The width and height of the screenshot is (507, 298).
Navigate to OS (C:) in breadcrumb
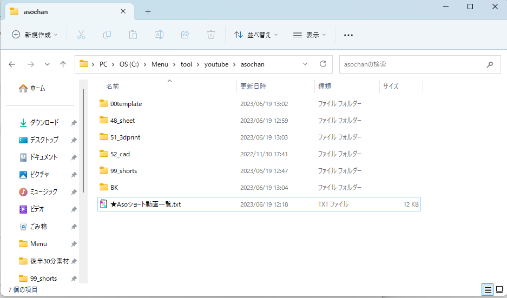tap(129, 64)
